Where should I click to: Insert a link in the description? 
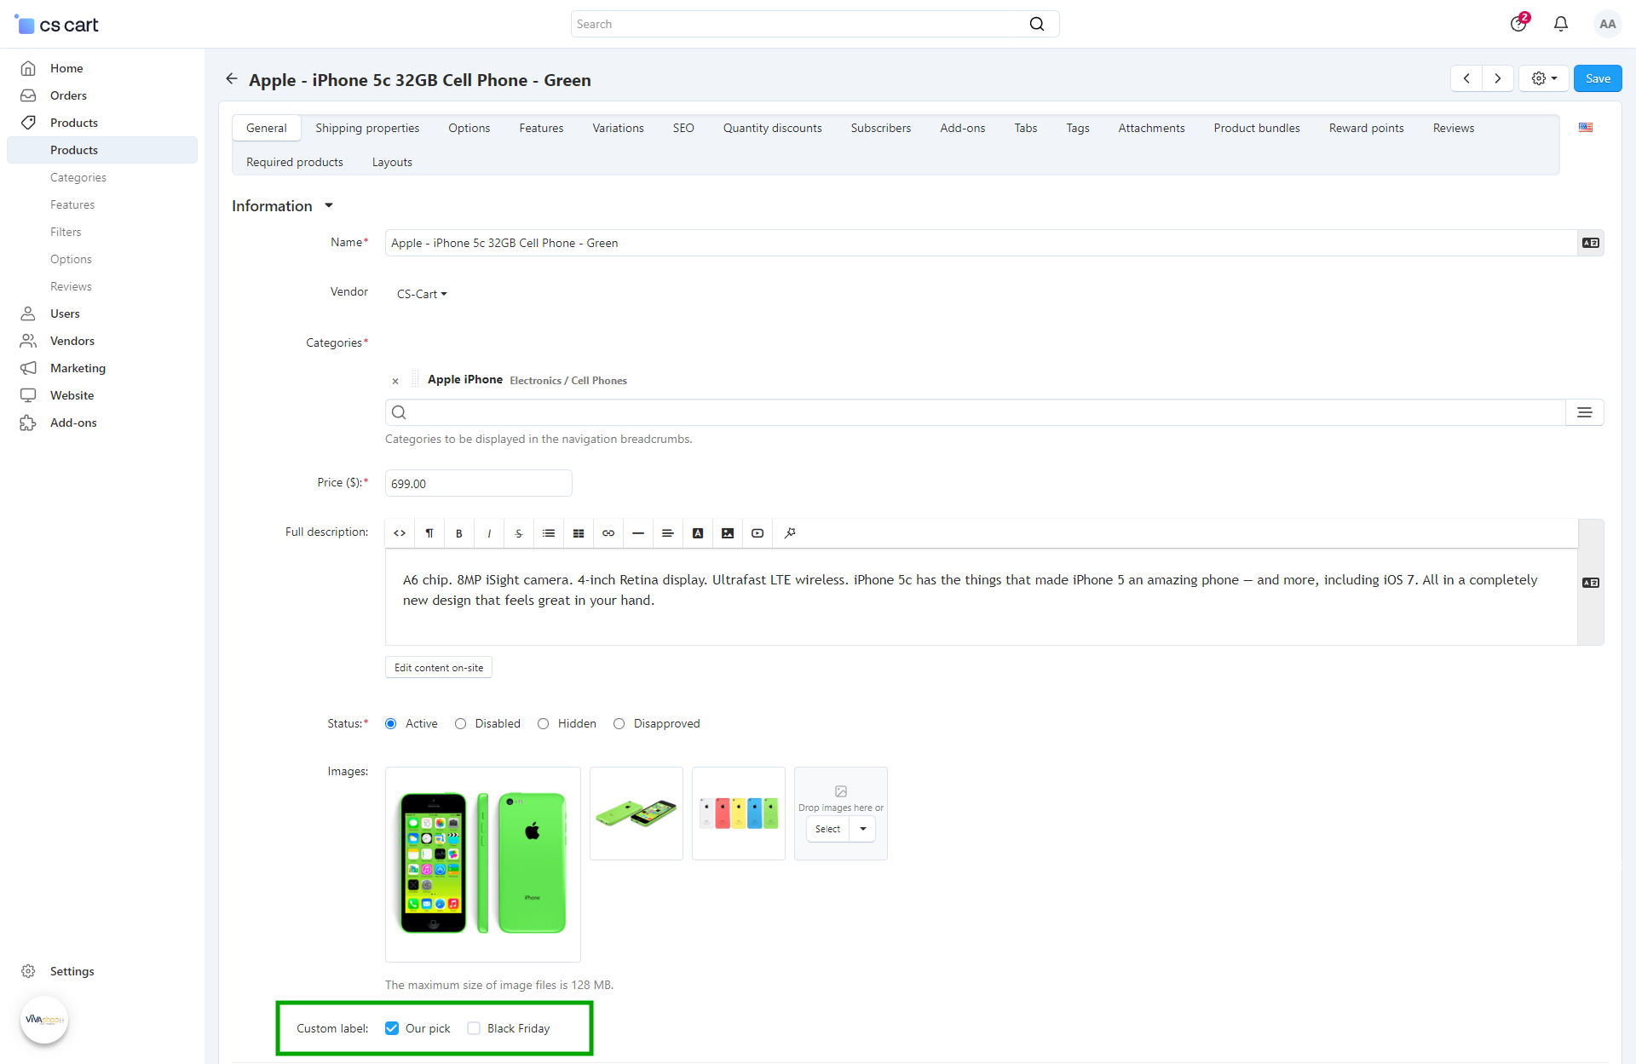608,533
